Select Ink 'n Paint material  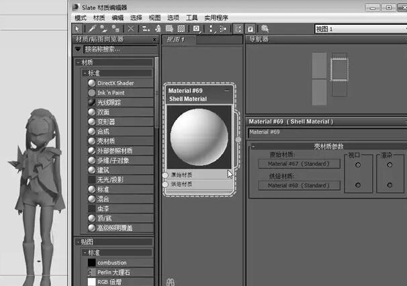(120, 93)
